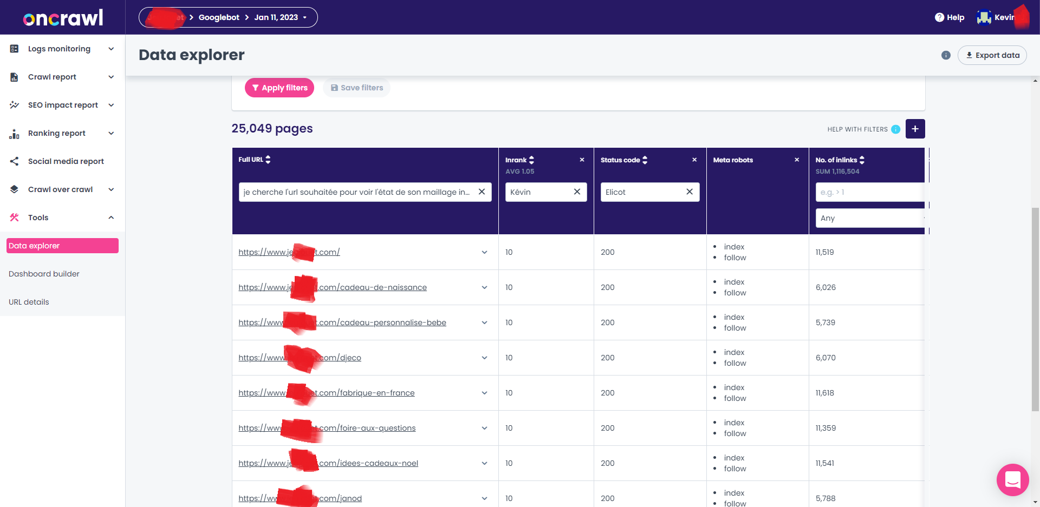1040x507 pixels.
Task: Click the Export data button
Action: pos(992,55)
